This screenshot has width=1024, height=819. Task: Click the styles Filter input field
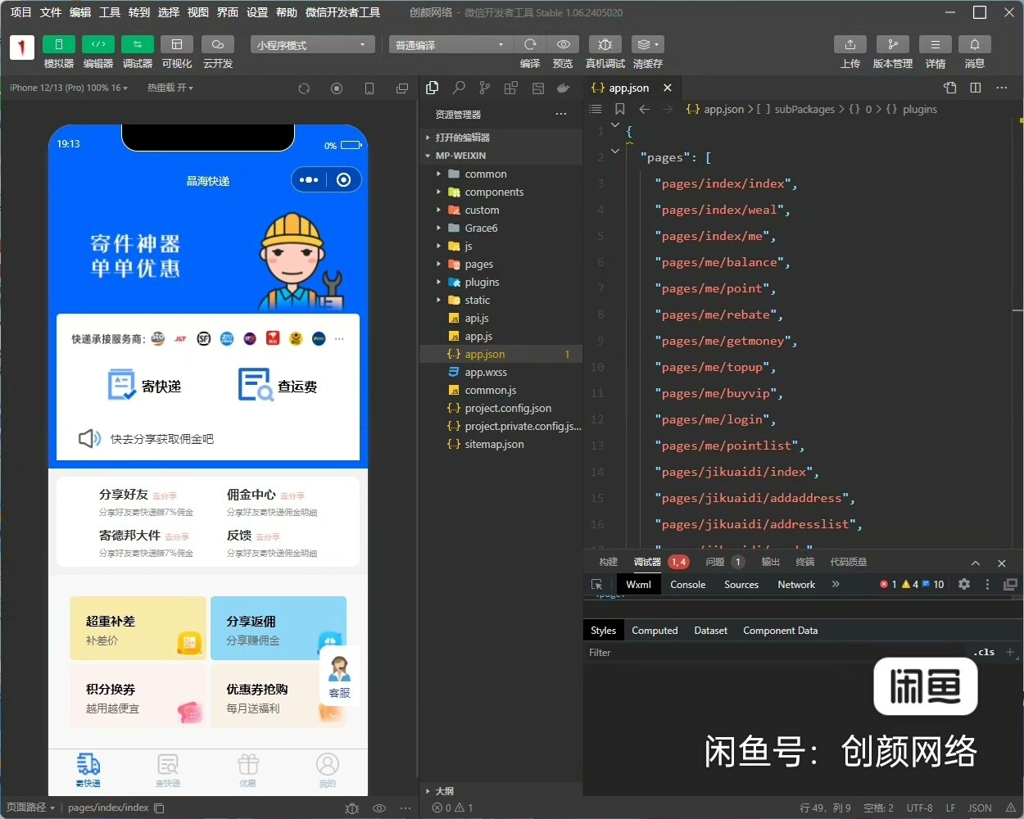(774, 653)
